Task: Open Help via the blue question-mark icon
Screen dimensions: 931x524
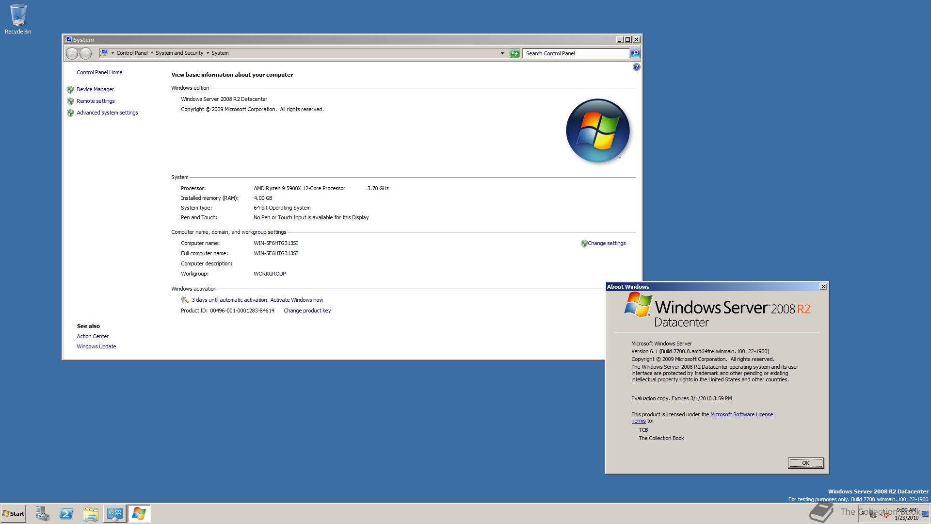Action: pos(636,67)
